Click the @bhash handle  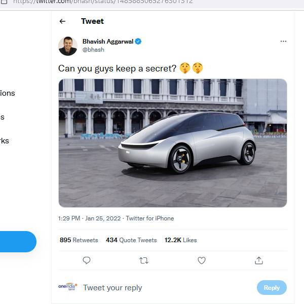click(x=93, y=51)
